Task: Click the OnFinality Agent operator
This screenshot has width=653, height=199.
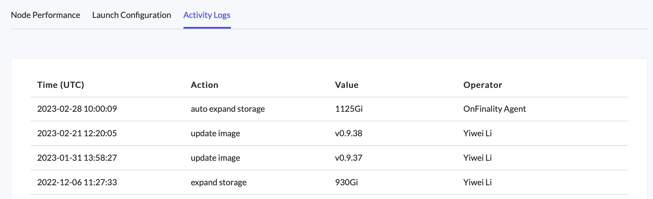Action: coord(494,109)
